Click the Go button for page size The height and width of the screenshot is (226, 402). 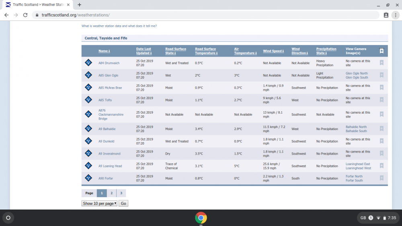point(123,203)
